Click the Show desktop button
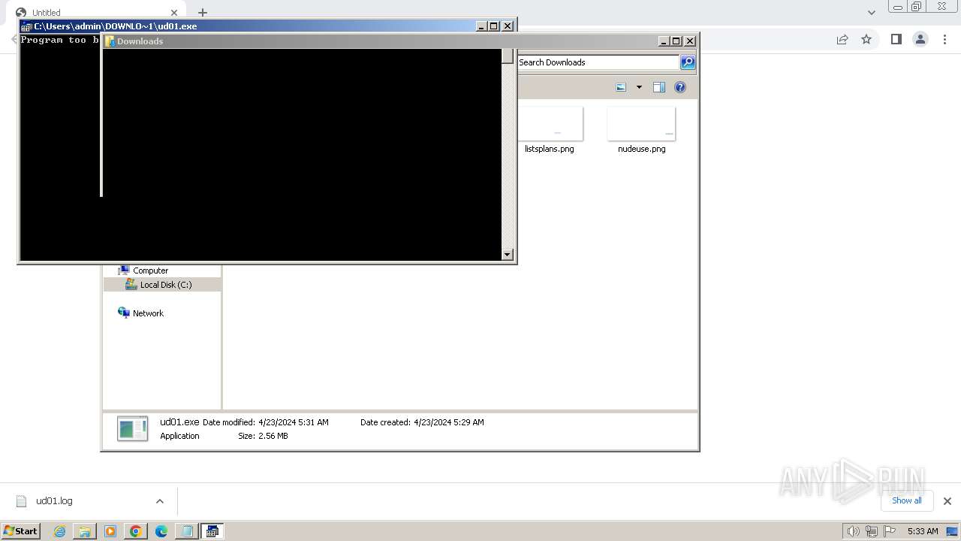 point(952,531)
